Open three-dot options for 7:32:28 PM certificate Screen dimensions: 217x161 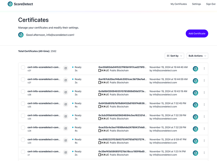204,128
